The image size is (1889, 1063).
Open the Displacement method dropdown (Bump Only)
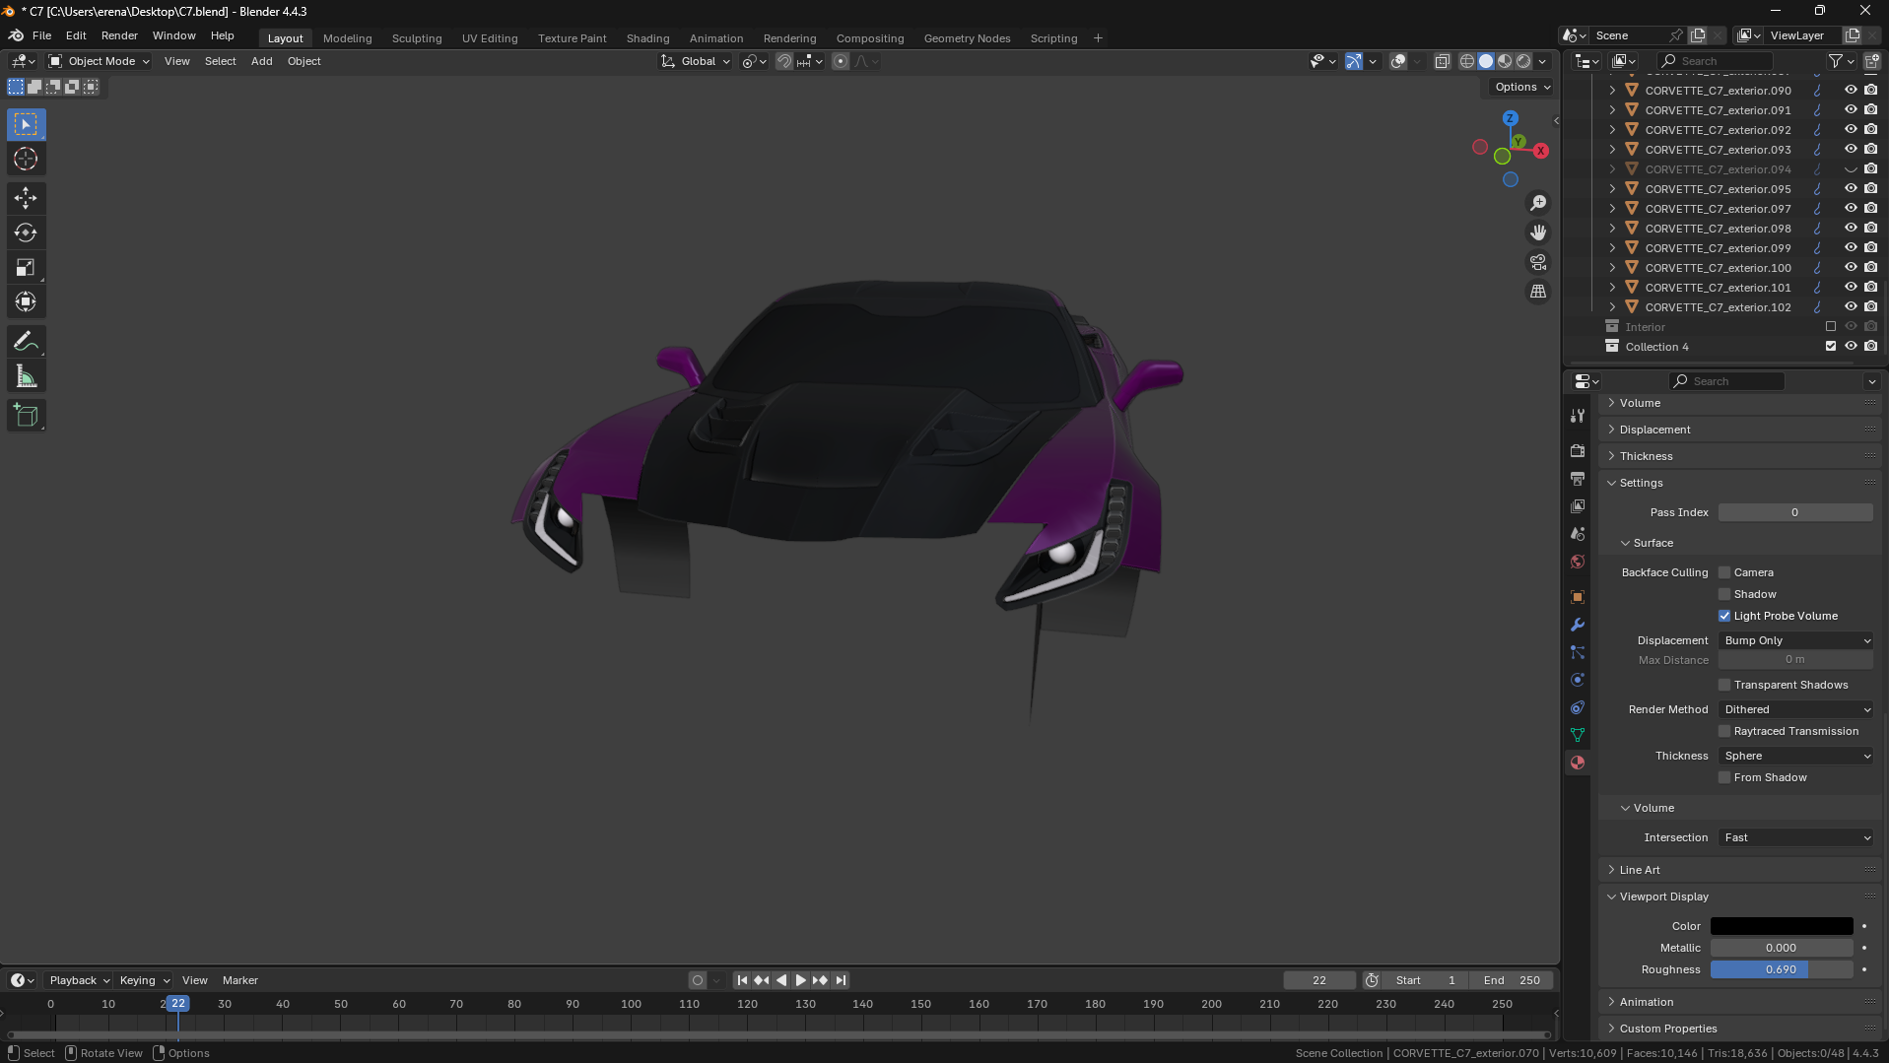pos(1796,640)
